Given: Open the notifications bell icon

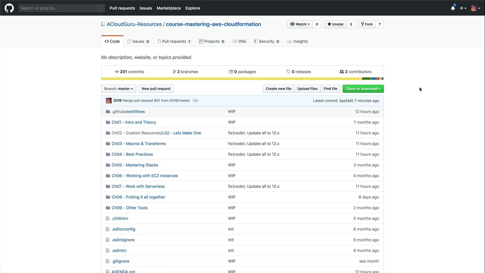Looking at the screenshot, I should click(x=453, y=8).
